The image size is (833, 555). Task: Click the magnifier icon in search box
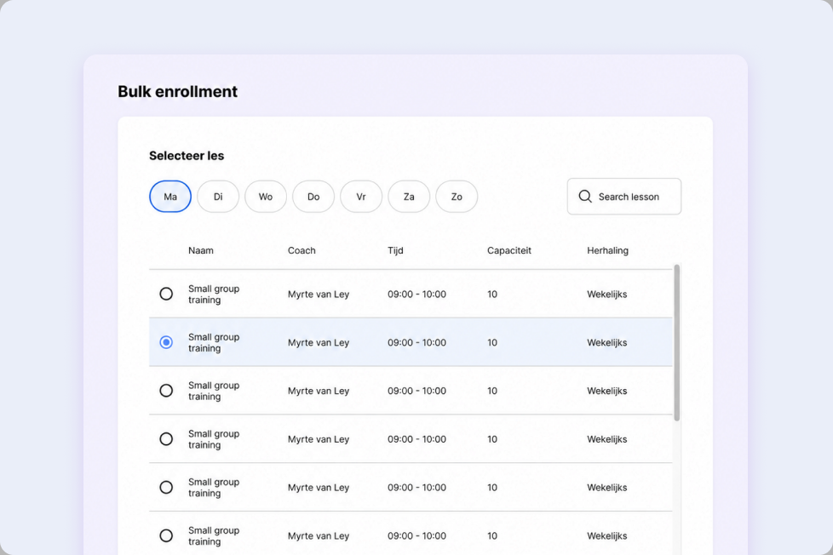[x=585, y=197]
